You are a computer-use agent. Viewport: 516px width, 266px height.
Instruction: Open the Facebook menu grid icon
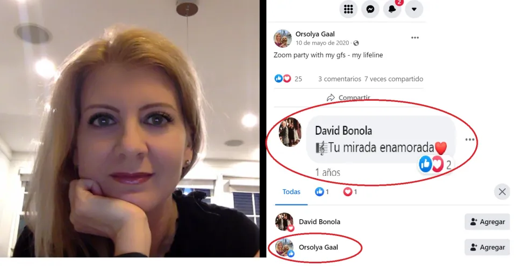[x=348, y=9]
